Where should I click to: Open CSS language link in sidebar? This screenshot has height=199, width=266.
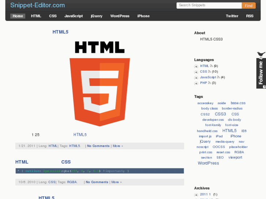tap(203, 72)
